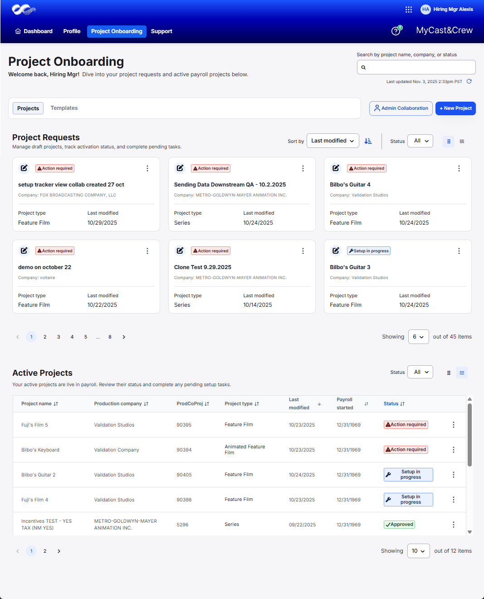The width and height of the screenshot is (484, 599).
Task: Open row menu for Fuji's Film 5
Action: (x=454, y=425)
